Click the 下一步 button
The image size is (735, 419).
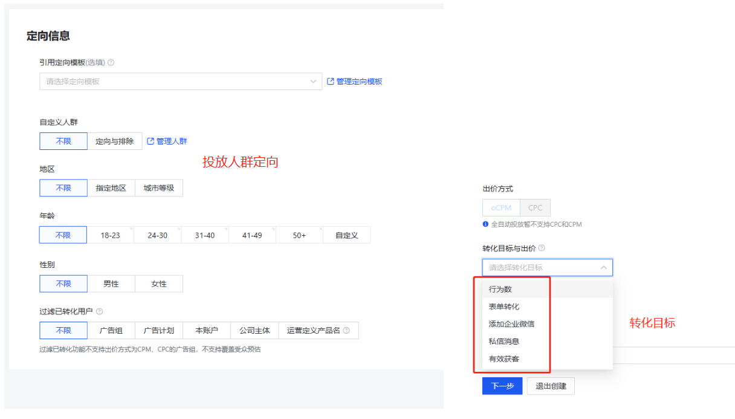[x=502, y=386]
